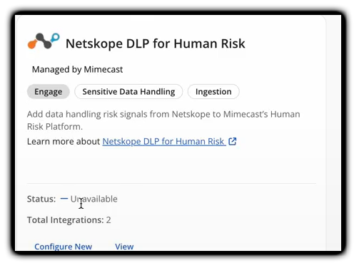Click the Netskope DLP for Human Risk heading

tap(156, 43)
